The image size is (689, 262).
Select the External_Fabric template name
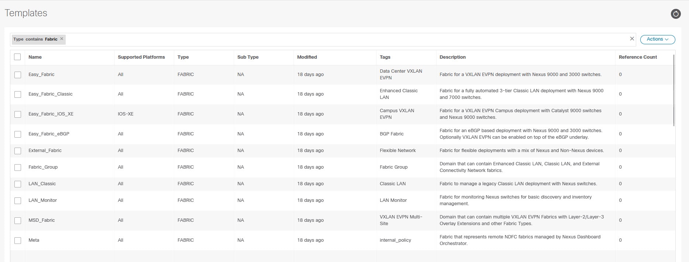[x=45, y=151]
